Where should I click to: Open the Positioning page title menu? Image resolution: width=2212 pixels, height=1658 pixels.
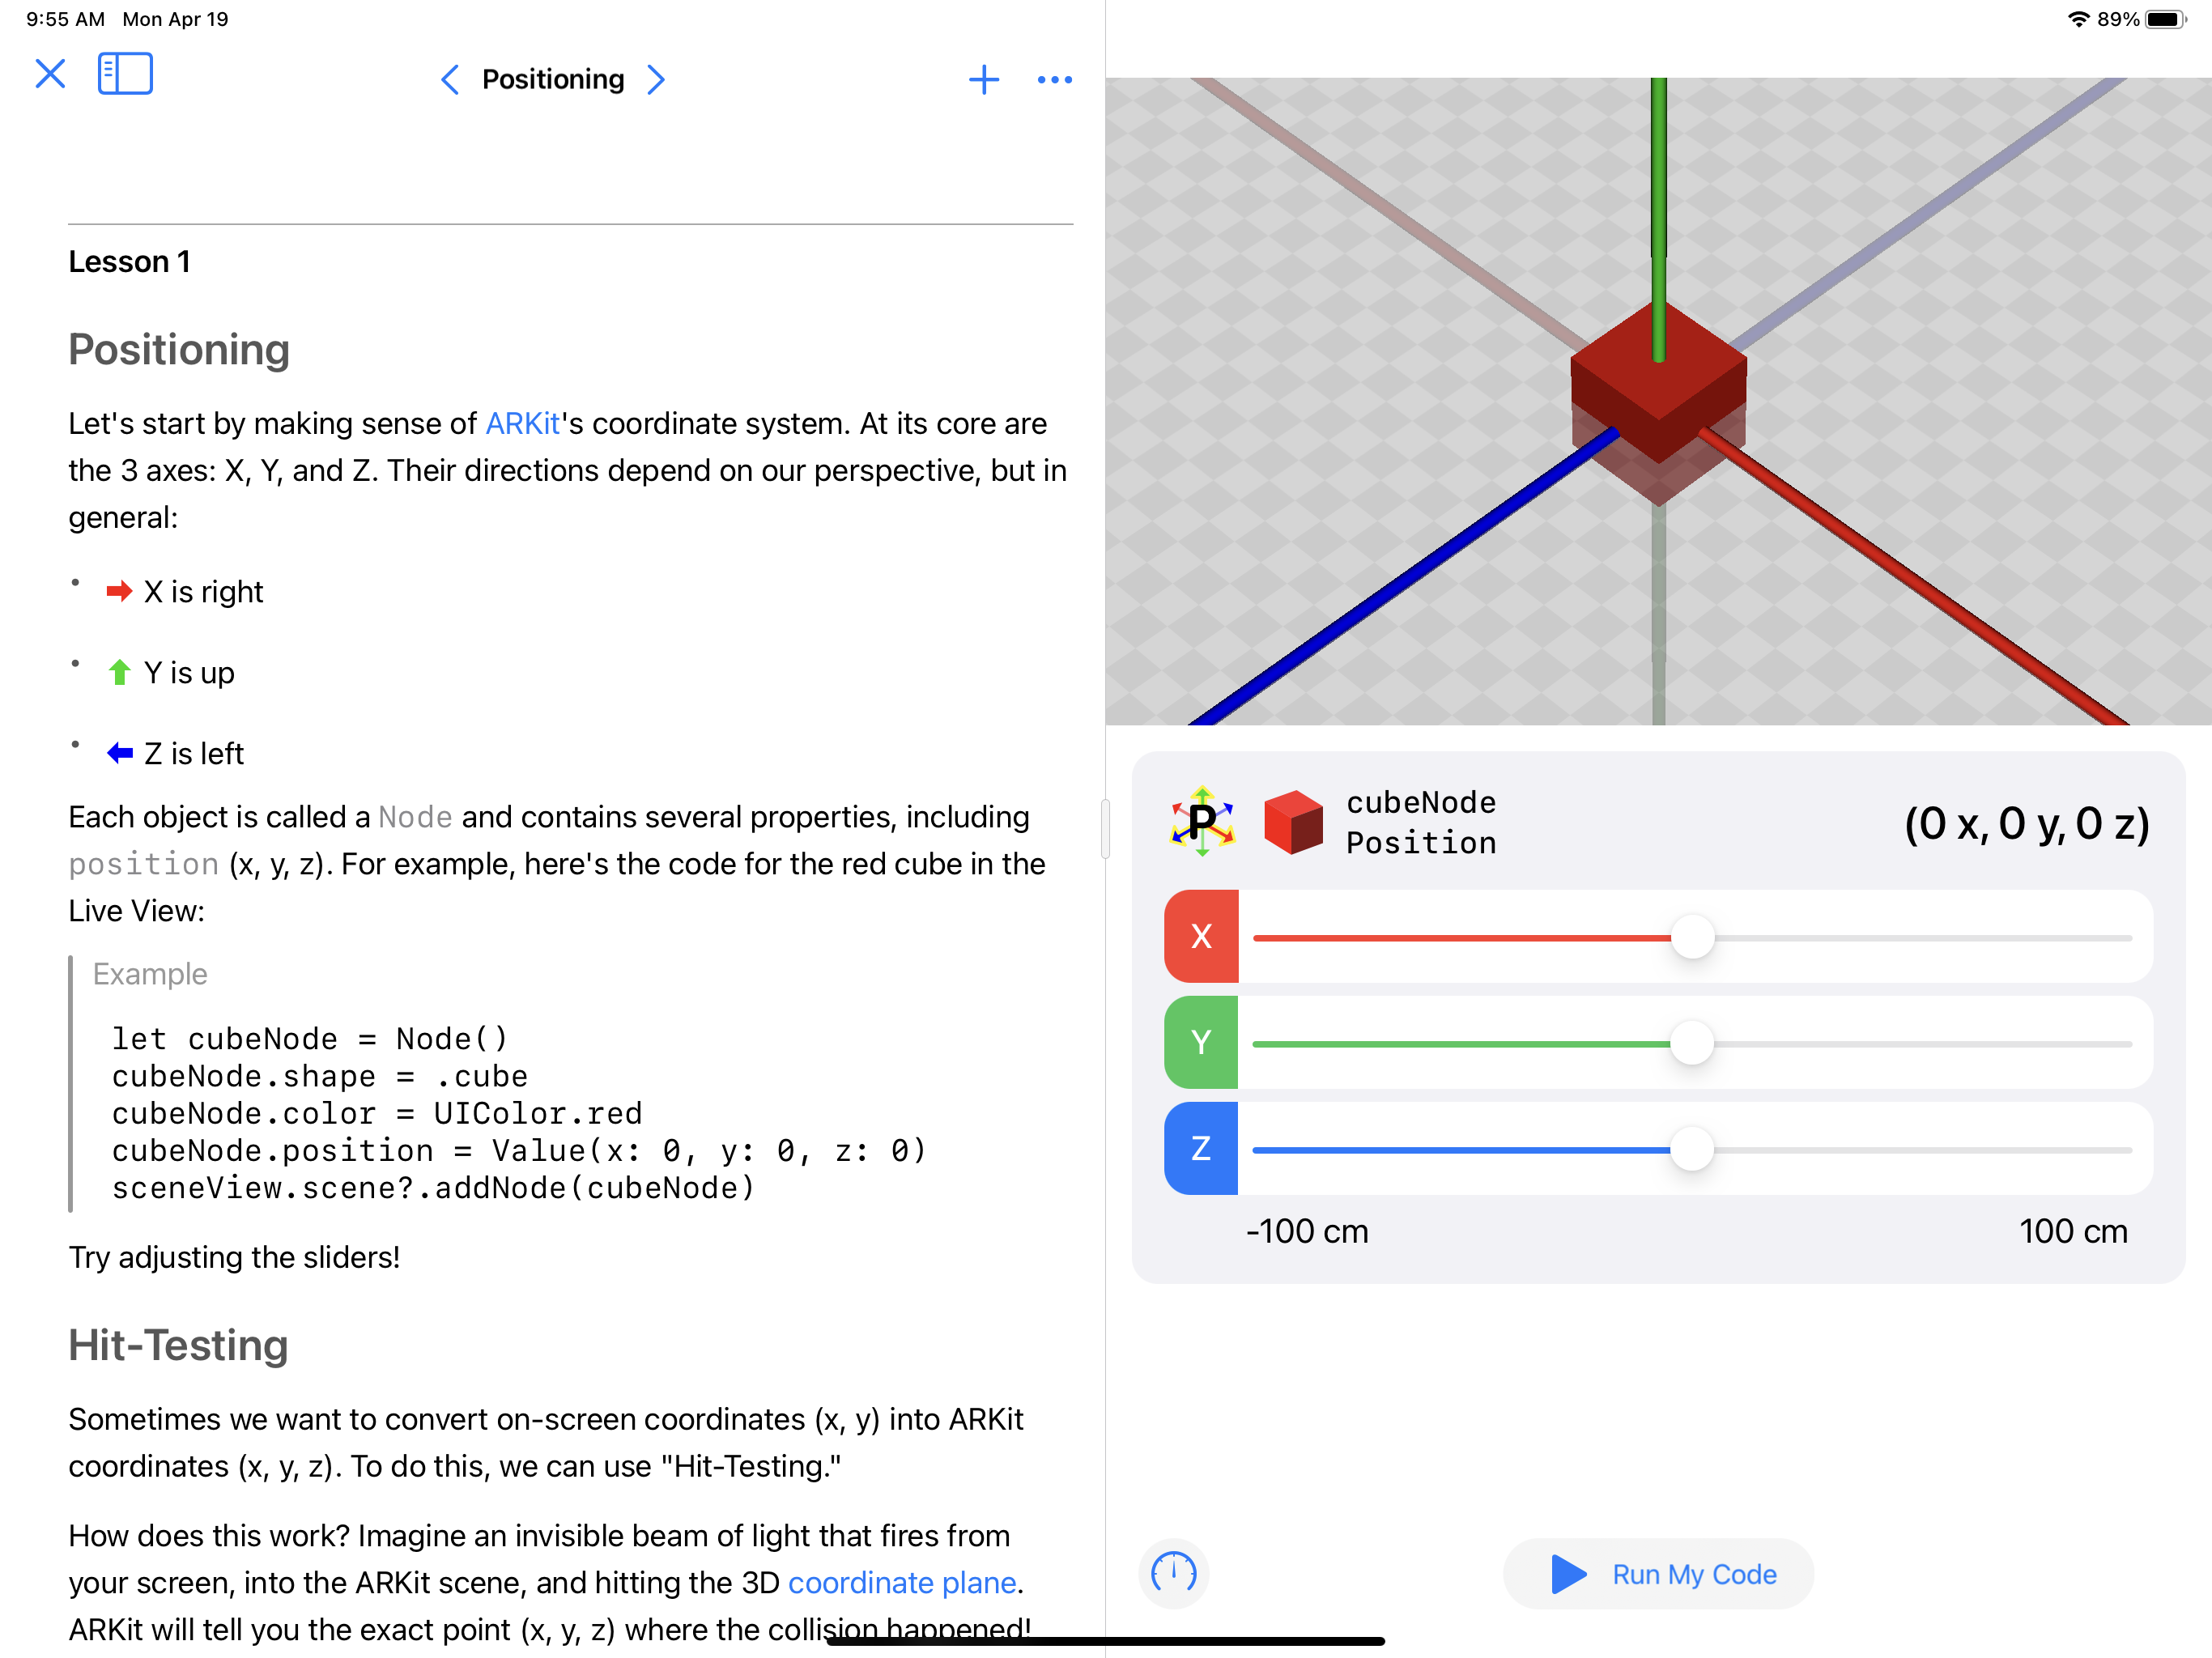click(553, 80)
